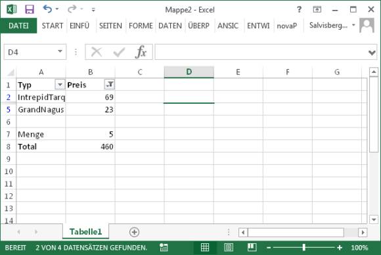381x255 pixels.
Task: Open the DATEI tab
Action: (x=18, y=26)
